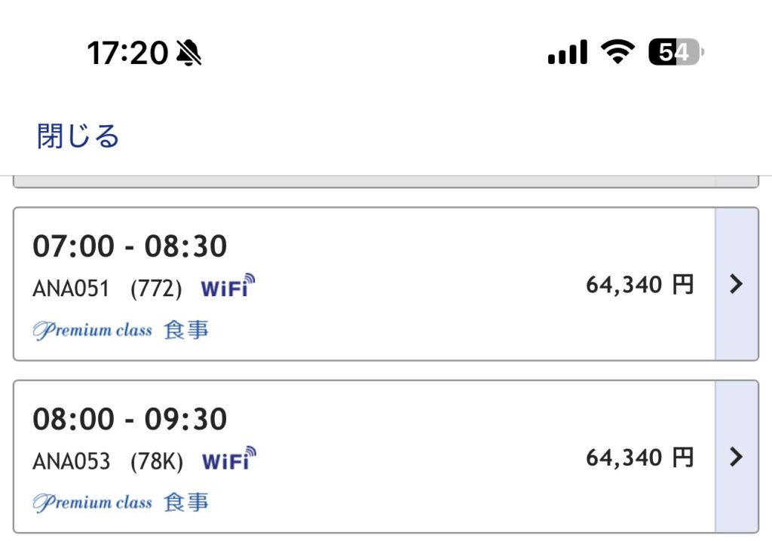Select the 食事 meal label on ANA053
The image size is (772, 541).
186,503
